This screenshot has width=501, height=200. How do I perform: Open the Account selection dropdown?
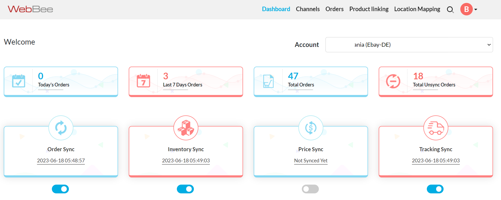(x=409, y=45)
